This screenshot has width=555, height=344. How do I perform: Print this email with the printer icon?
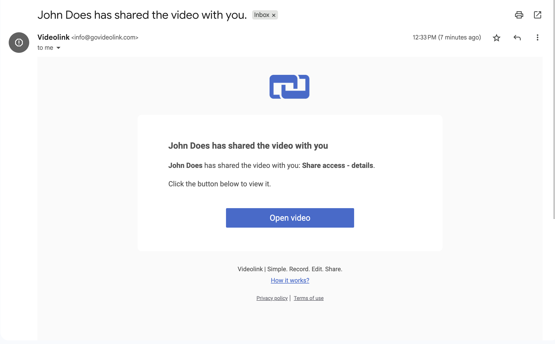pyautogui.click(x=519, y=15)
